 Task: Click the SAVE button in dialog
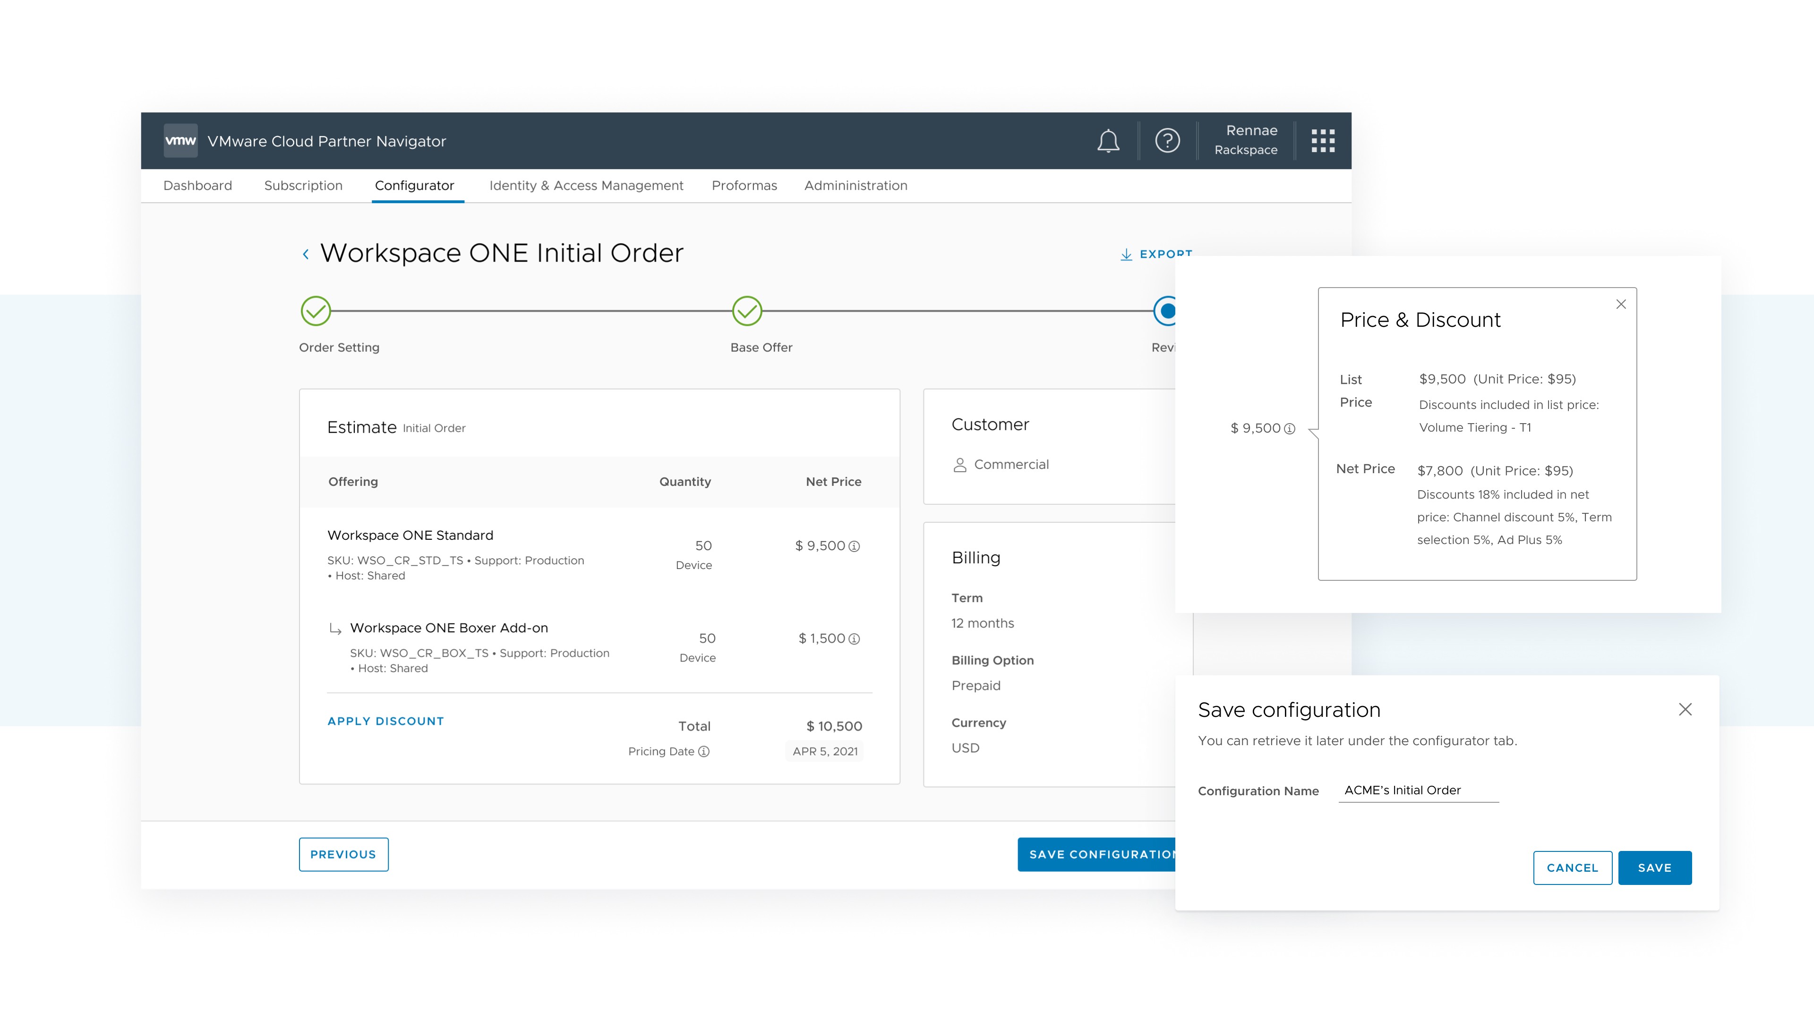tap(1654, 868)
